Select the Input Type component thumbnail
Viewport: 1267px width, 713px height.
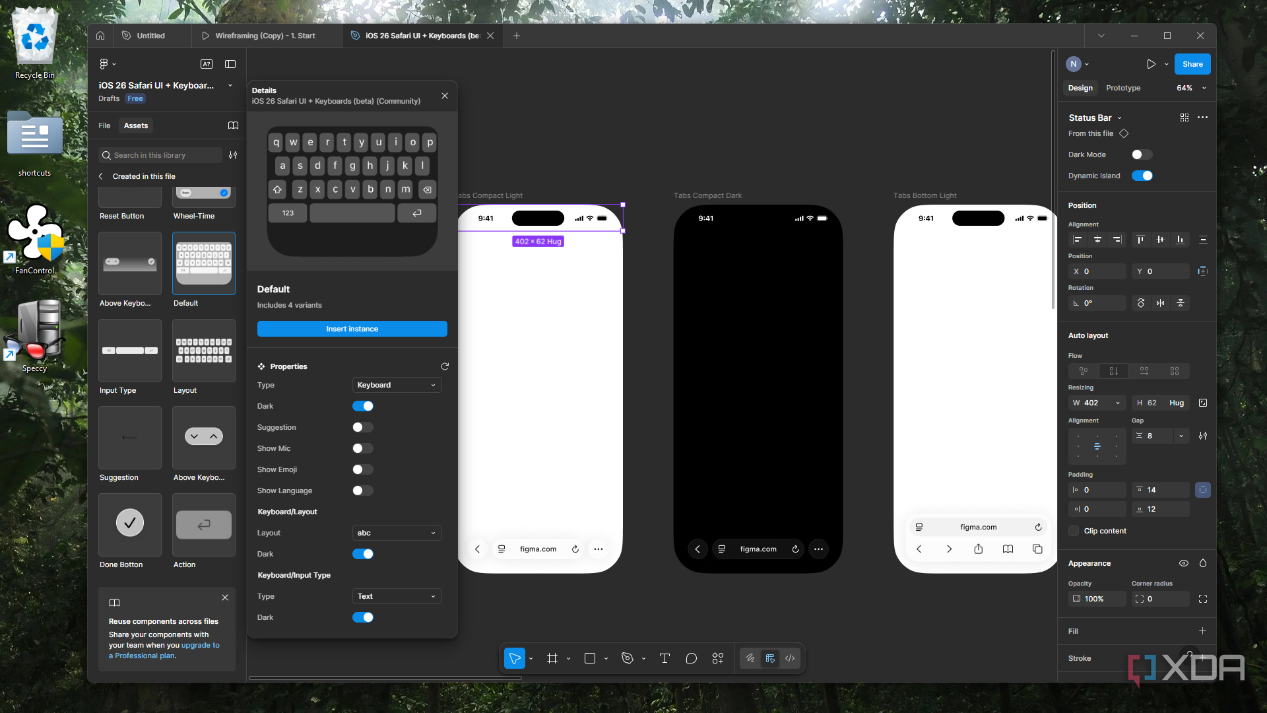click(130, 351)
